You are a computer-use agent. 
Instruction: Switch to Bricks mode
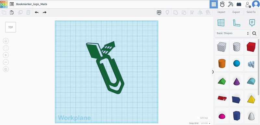[x=239, y=4]
